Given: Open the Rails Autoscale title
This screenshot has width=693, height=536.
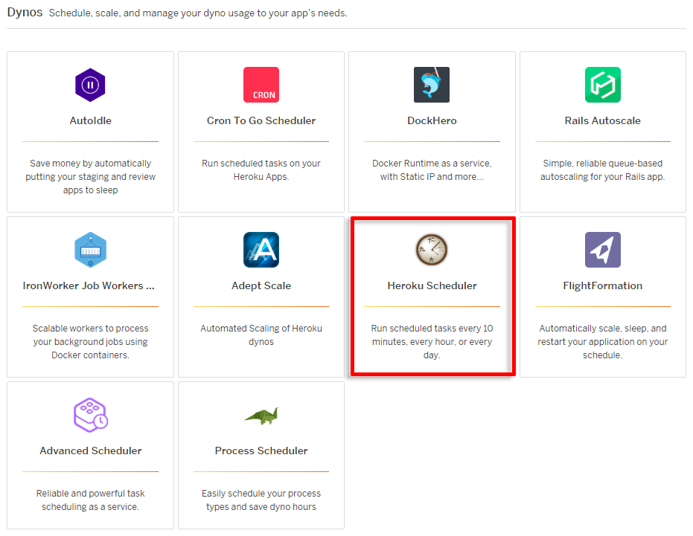Looking at the screenshot, I should tap(603, 120).
